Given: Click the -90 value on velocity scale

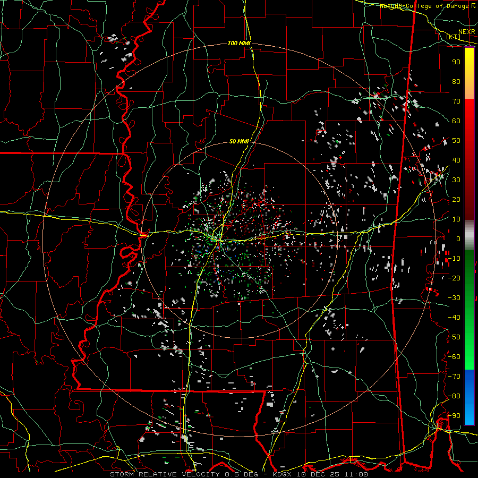Looking at the screenshot, I should pos(454,416).
